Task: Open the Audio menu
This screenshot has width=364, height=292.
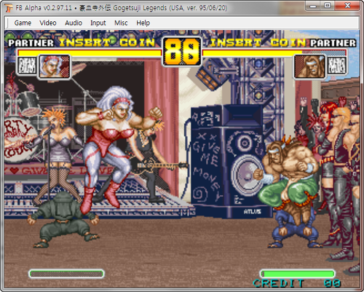Action: point(74,23)
